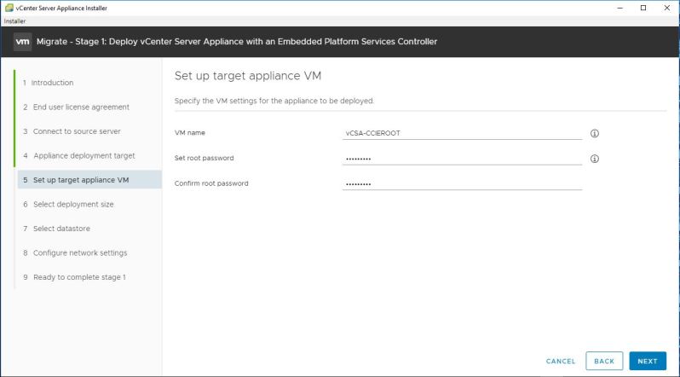Click the vCenter installer title bar icon
680x377 pixels.
pos(9,8)
